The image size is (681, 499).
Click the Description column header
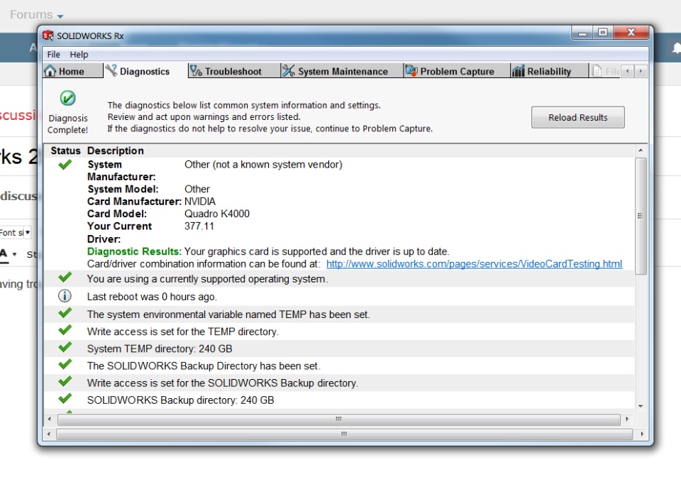(x=116, y=150)
